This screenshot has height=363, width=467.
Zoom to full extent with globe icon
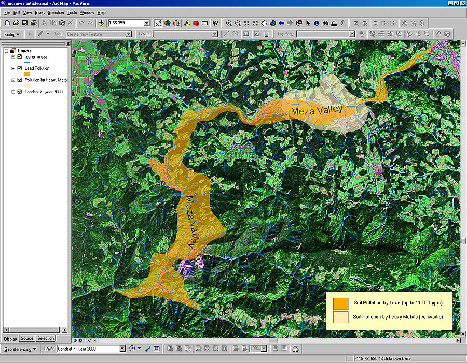(x=273, y=23)
